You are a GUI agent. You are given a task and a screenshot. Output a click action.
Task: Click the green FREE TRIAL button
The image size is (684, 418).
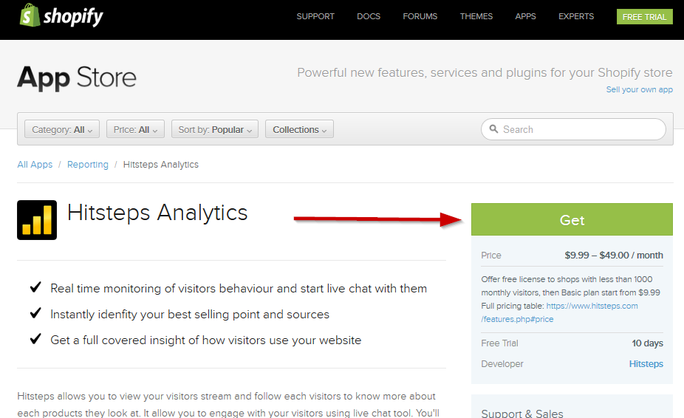pyautogui.click(x=644, y=16)
